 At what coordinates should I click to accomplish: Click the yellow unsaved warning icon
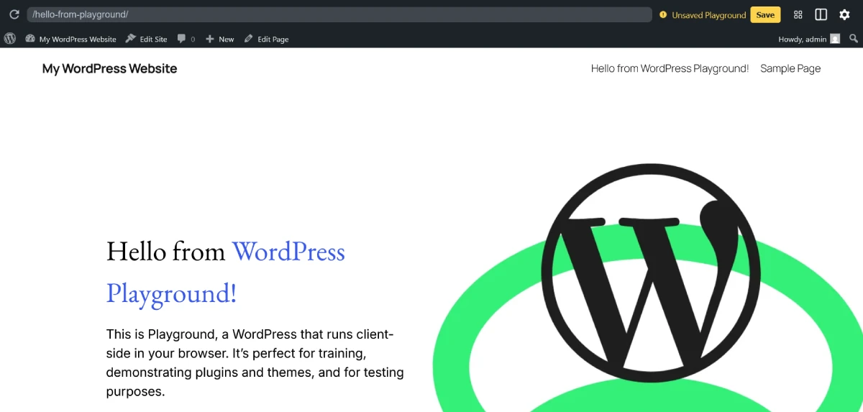663,14
